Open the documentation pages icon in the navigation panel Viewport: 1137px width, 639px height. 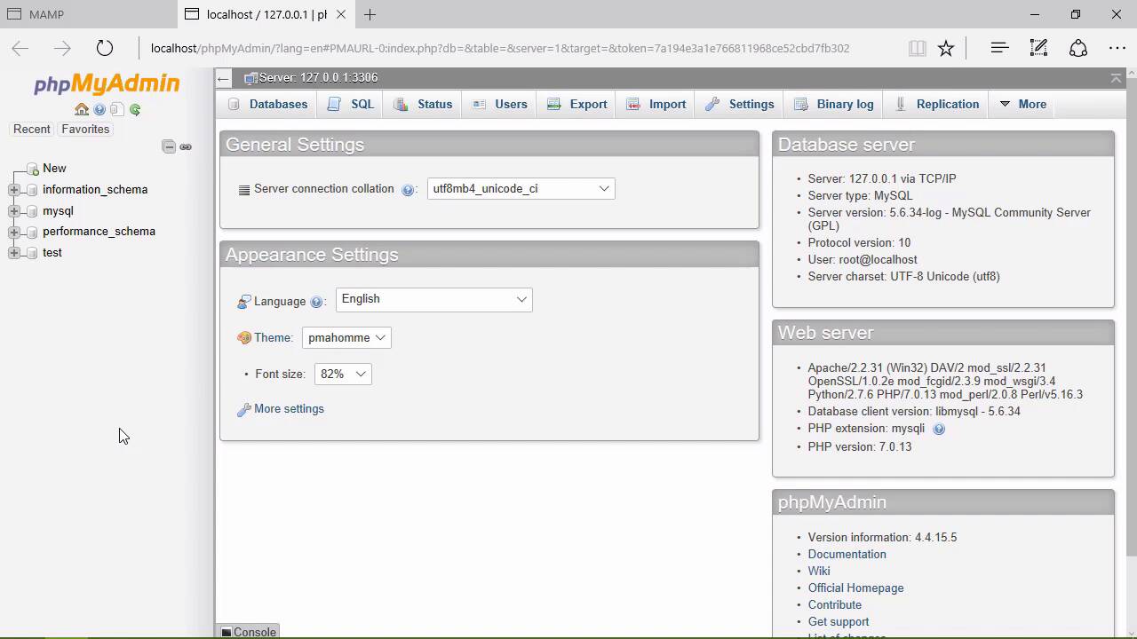(116, 109)
